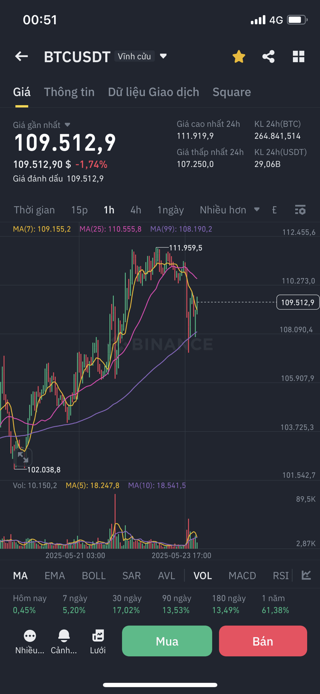Open the share icon
The height and width of the screenshot is (694, 320).
pos(269,57)
